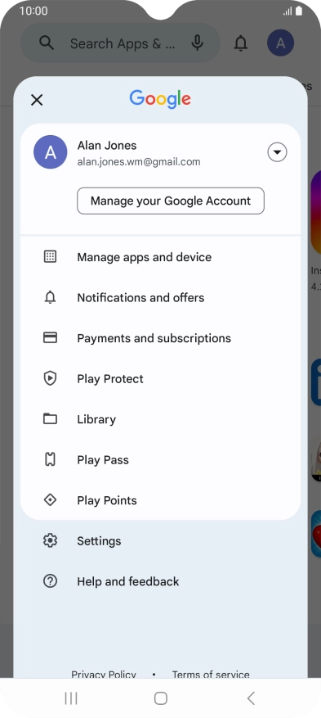
Task: Open Payments and subscriptions card icon
Action: 50,338
